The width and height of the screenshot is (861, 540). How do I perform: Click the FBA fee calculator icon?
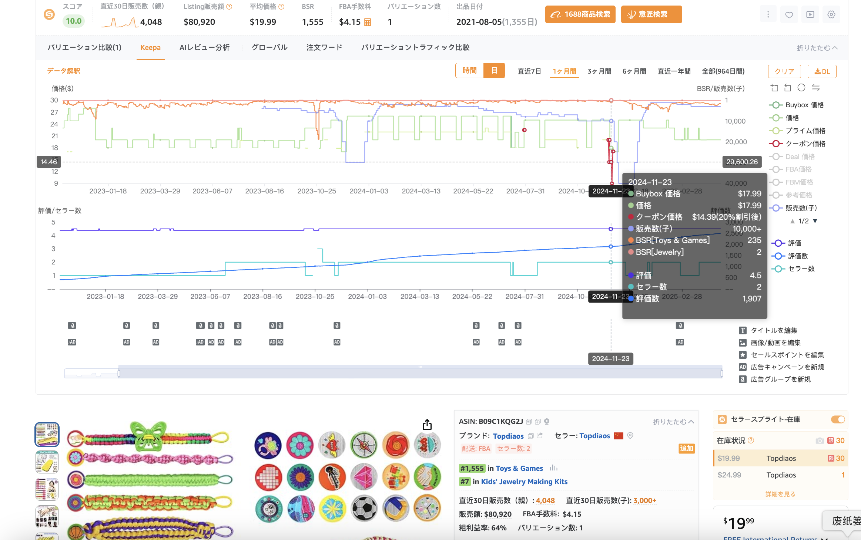(368, 22)
